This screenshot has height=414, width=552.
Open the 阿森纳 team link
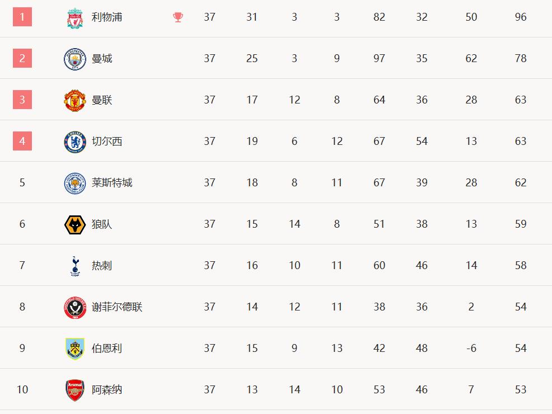[x=107, y=390]
